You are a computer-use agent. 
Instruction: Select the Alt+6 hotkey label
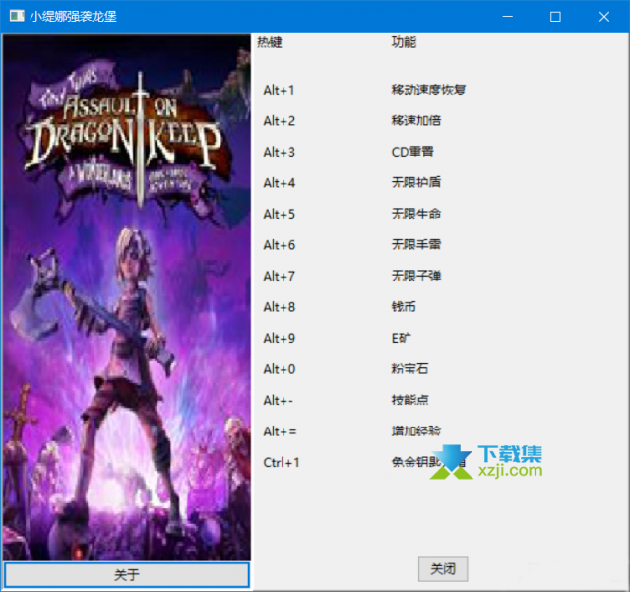(x=280, y=245)
